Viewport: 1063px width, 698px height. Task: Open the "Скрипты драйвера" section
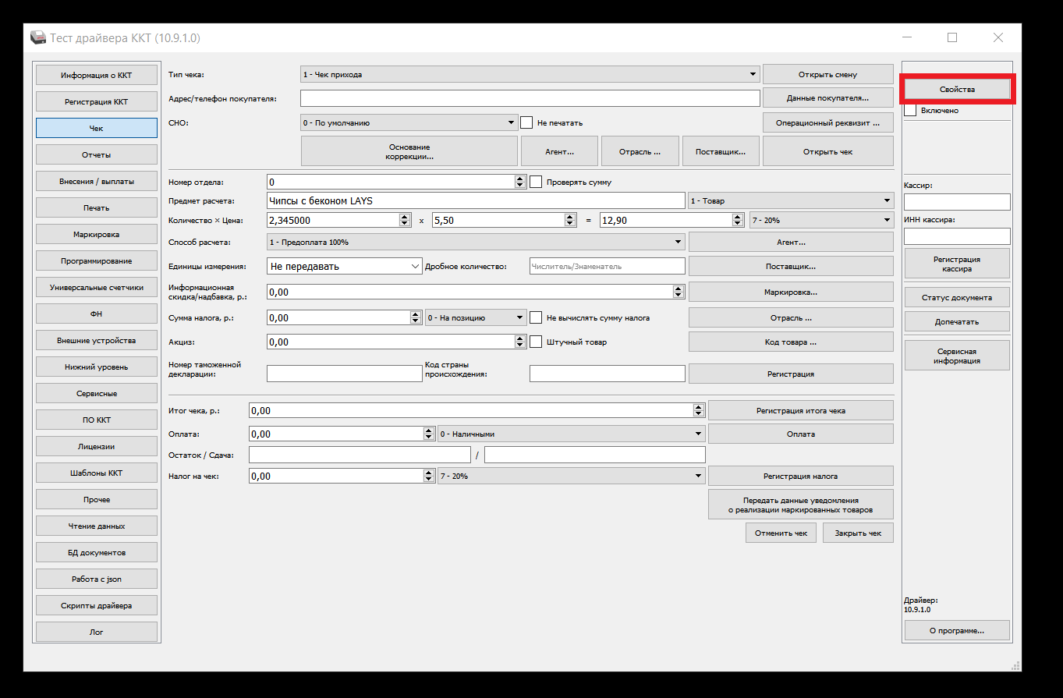(97, 606)
